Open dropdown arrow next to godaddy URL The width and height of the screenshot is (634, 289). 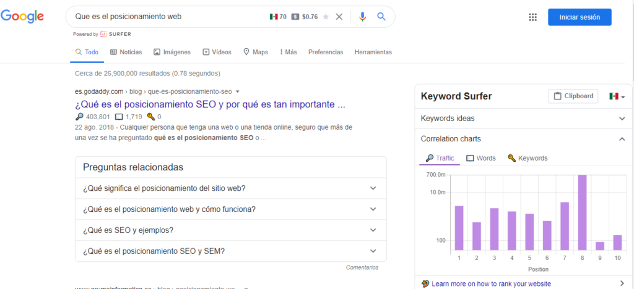coord(238,91)
